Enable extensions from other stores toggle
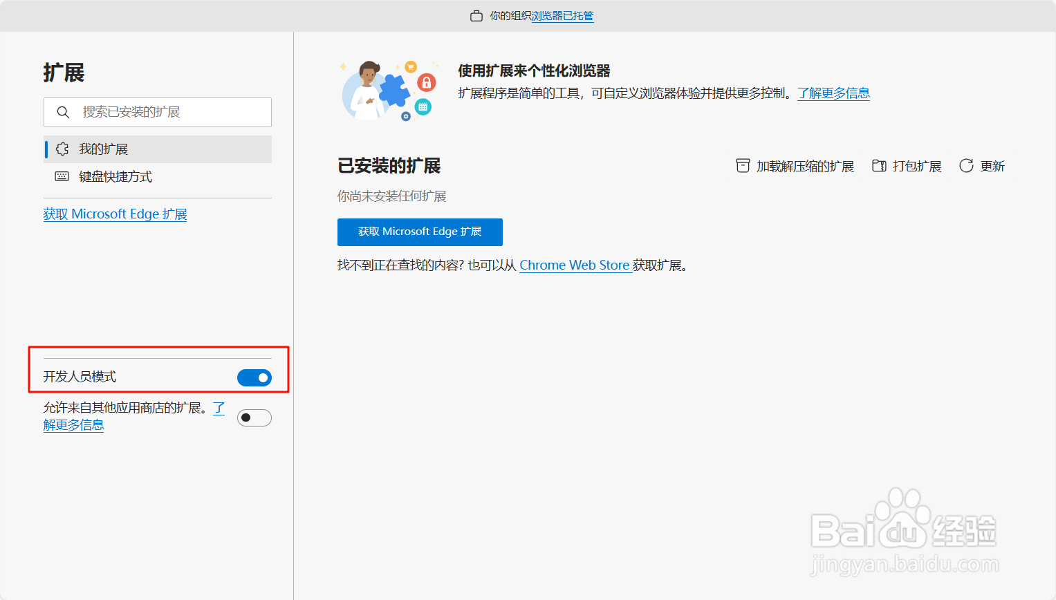The width and height of the screenshot is (1056, 600). [x=254, y=418]
